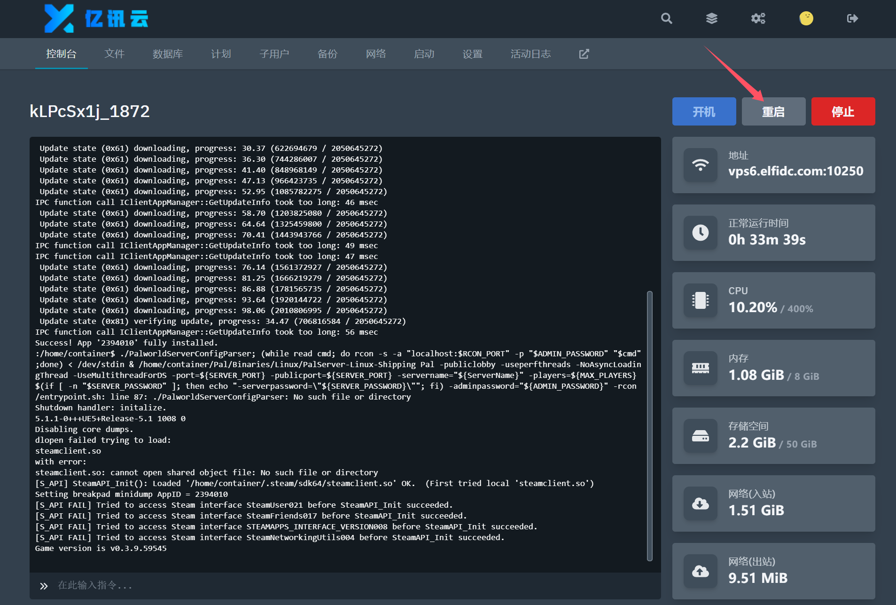Click the SteamUser021 S_API FAIL line
896x605 pixels.
coord(244,505)
